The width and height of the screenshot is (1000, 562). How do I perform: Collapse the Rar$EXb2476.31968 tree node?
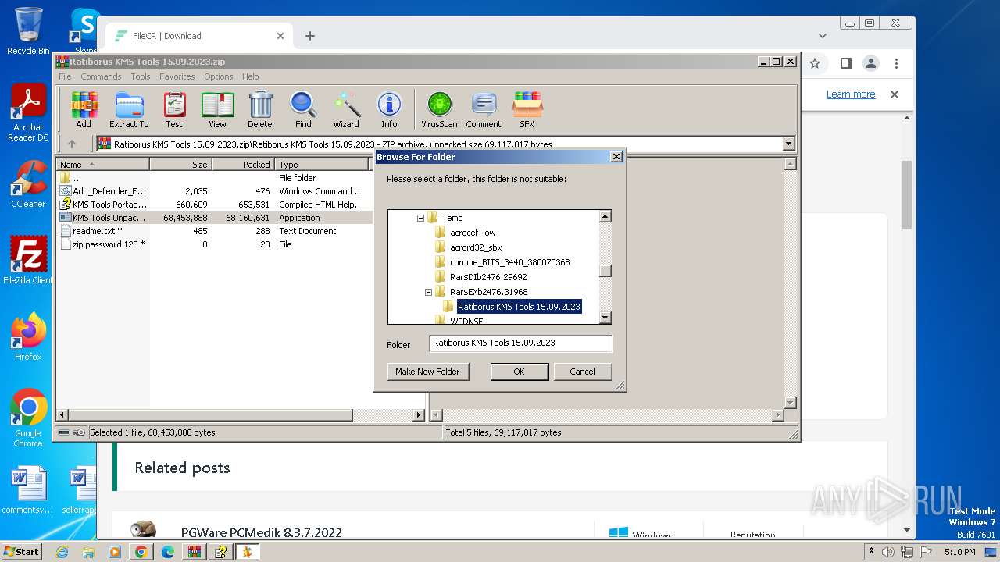pyautogui.click(x=428, y=292)
